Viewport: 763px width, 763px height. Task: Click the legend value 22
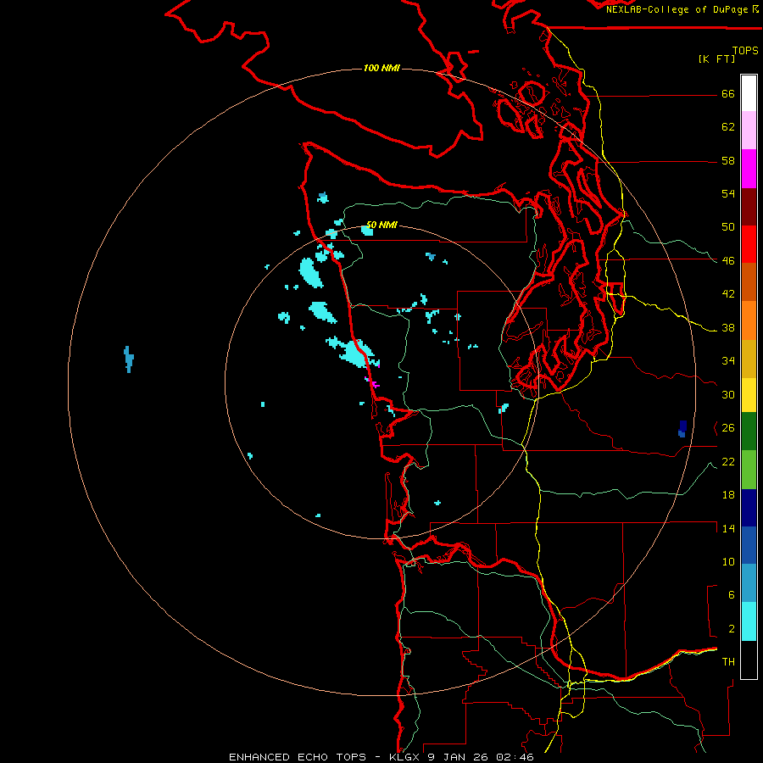(x=728, y=462)
